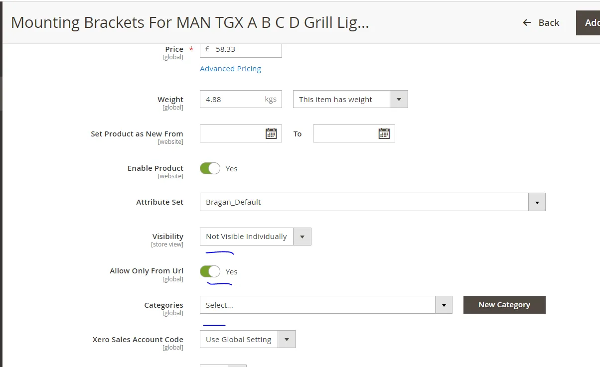Click the Weight field label
This screenshot has width=600, height=367.
170,100
